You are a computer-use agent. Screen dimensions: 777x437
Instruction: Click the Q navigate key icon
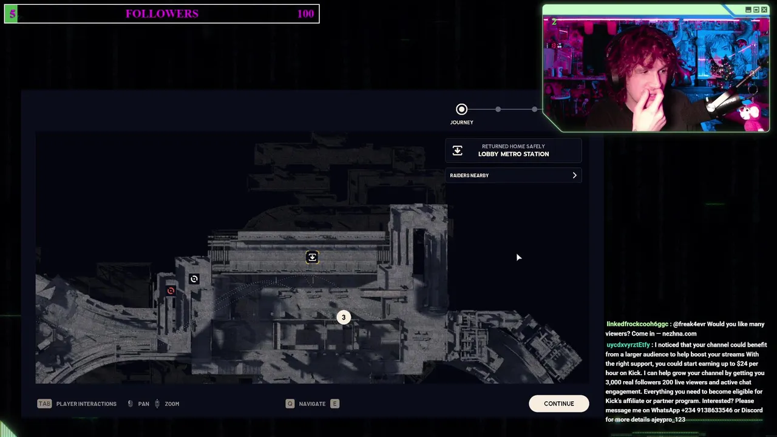click(290, 404)
